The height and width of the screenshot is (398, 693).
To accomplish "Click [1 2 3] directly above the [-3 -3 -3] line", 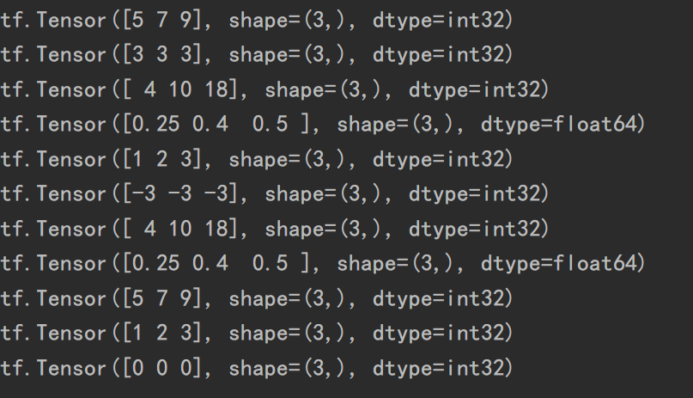I will click(x=162, y=159).
